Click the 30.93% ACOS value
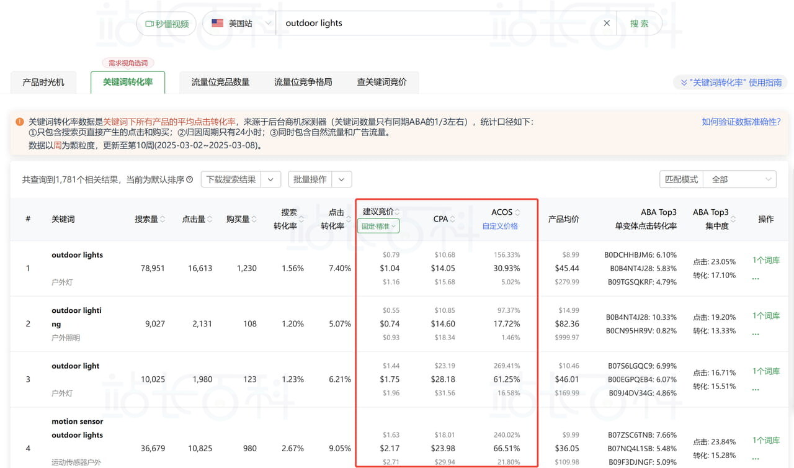 506,268
